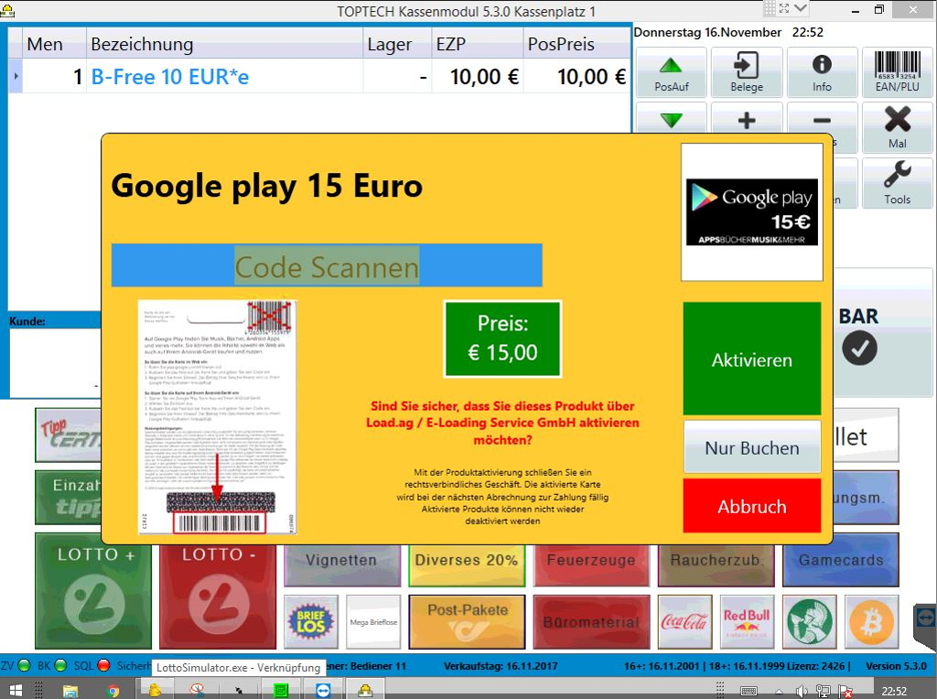The width and height of the screenshot is (937, 699).
Task: Open the Post-Pakete tile
Action: [467, 622]
